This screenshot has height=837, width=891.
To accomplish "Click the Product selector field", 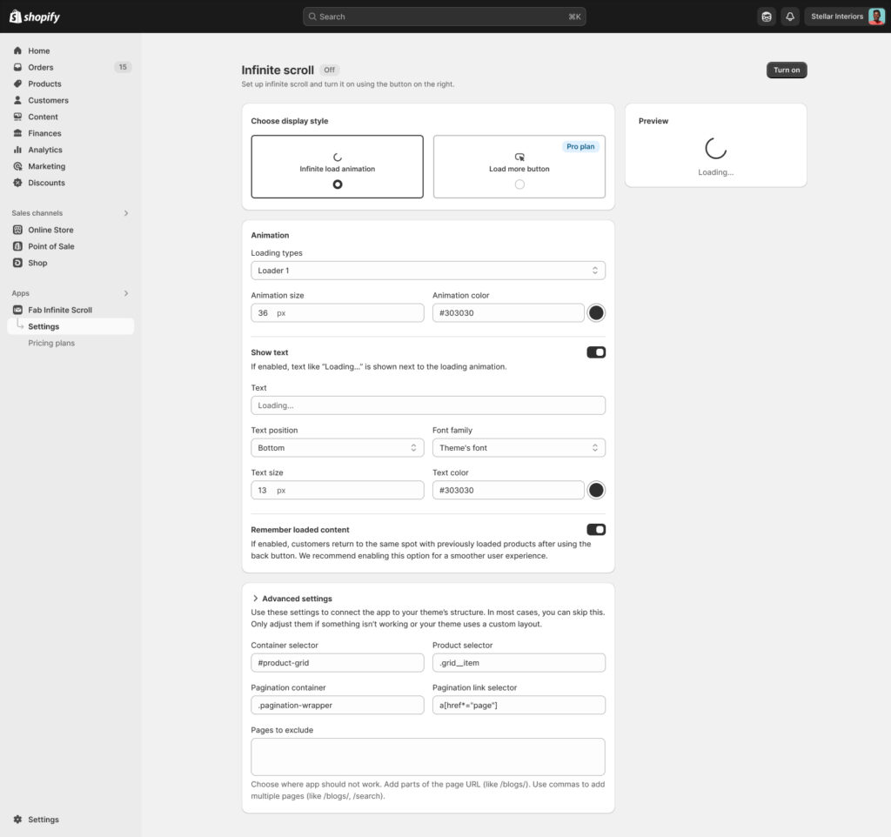I will (519, 663).
